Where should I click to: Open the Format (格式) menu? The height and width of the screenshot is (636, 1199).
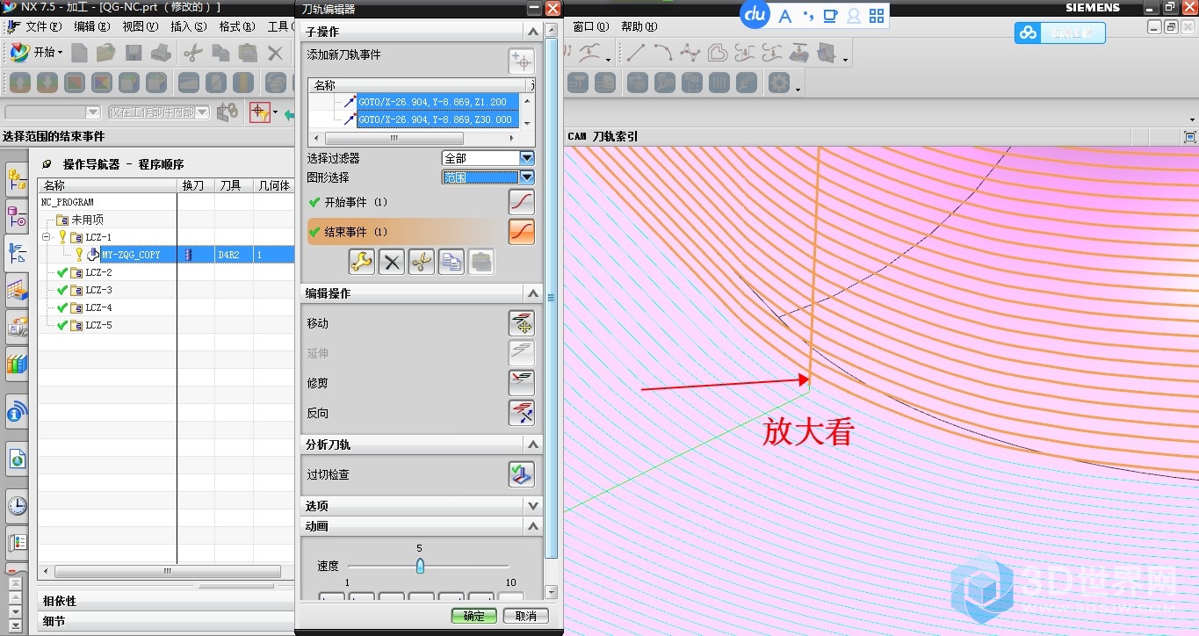pos(236,26)
